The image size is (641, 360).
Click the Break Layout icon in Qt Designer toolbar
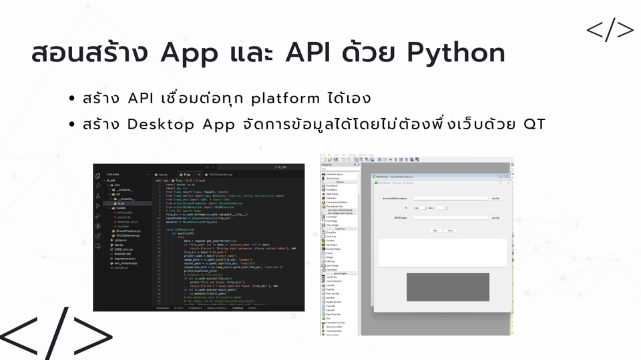coord(412,159)
